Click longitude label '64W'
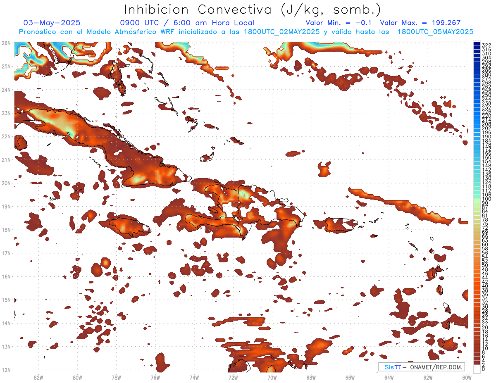The height and width of the screenshot is (383, 496). 389,377
